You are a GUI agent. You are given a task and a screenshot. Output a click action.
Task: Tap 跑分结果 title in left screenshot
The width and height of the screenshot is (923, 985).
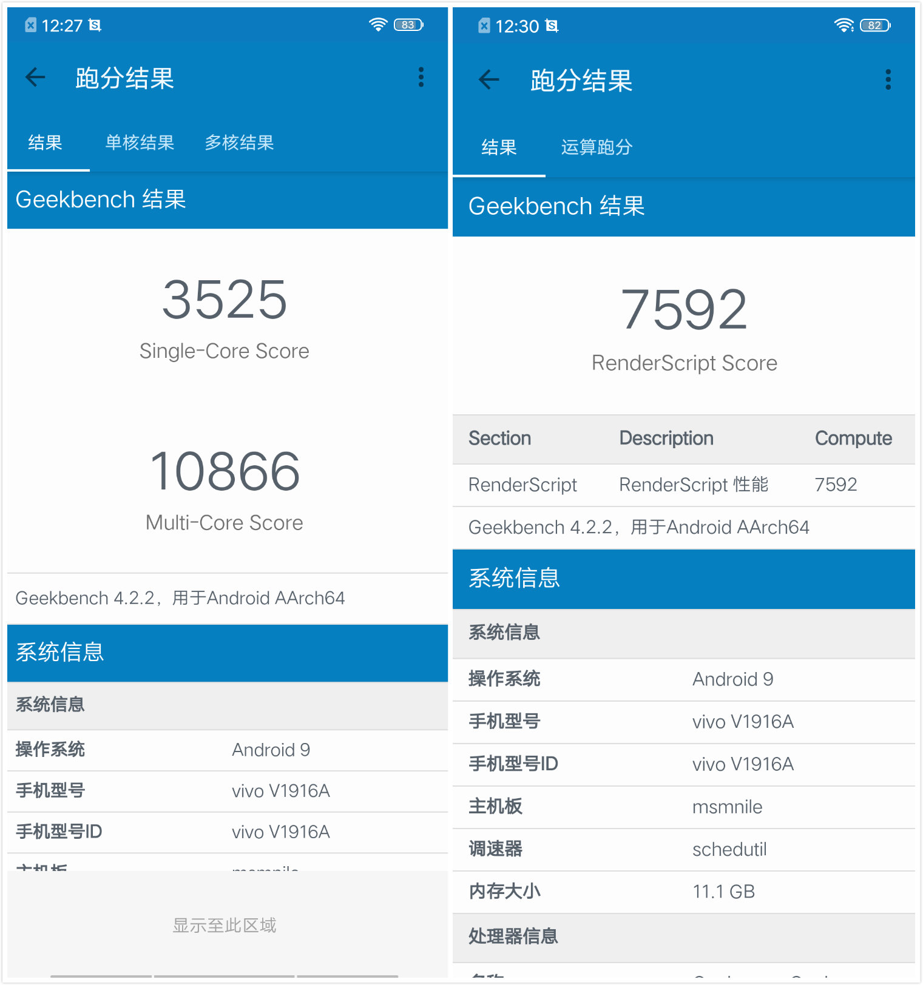click(x=124, y=78)
